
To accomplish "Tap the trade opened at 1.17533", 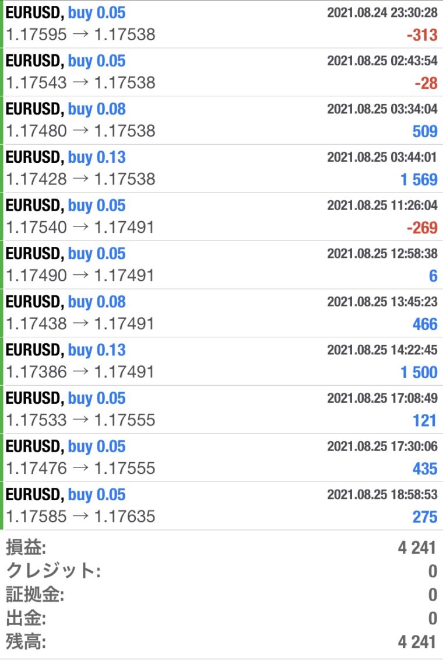I will click(221, 409).
